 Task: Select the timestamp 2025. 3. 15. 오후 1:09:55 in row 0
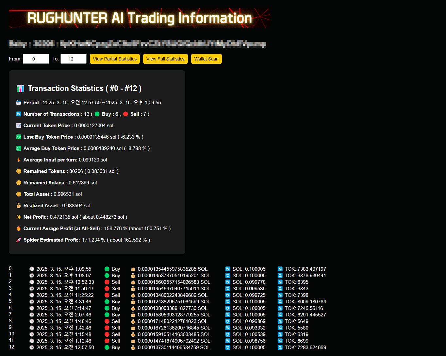click(x=64, y=269)
